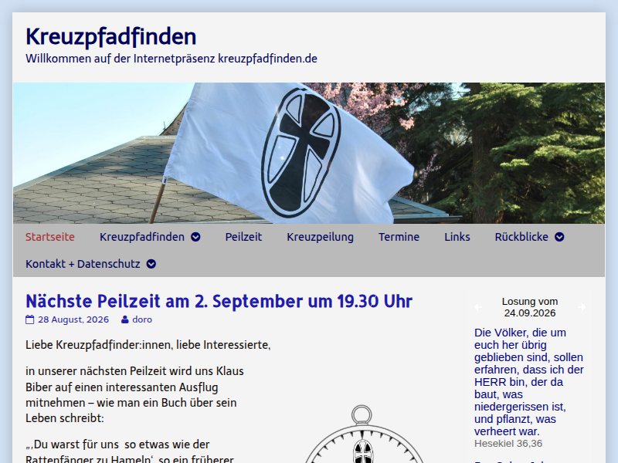The image size is (618, 463).
Task: Open post Nächste Peilzeit am 2. September
Action: (x=219, y=302)
